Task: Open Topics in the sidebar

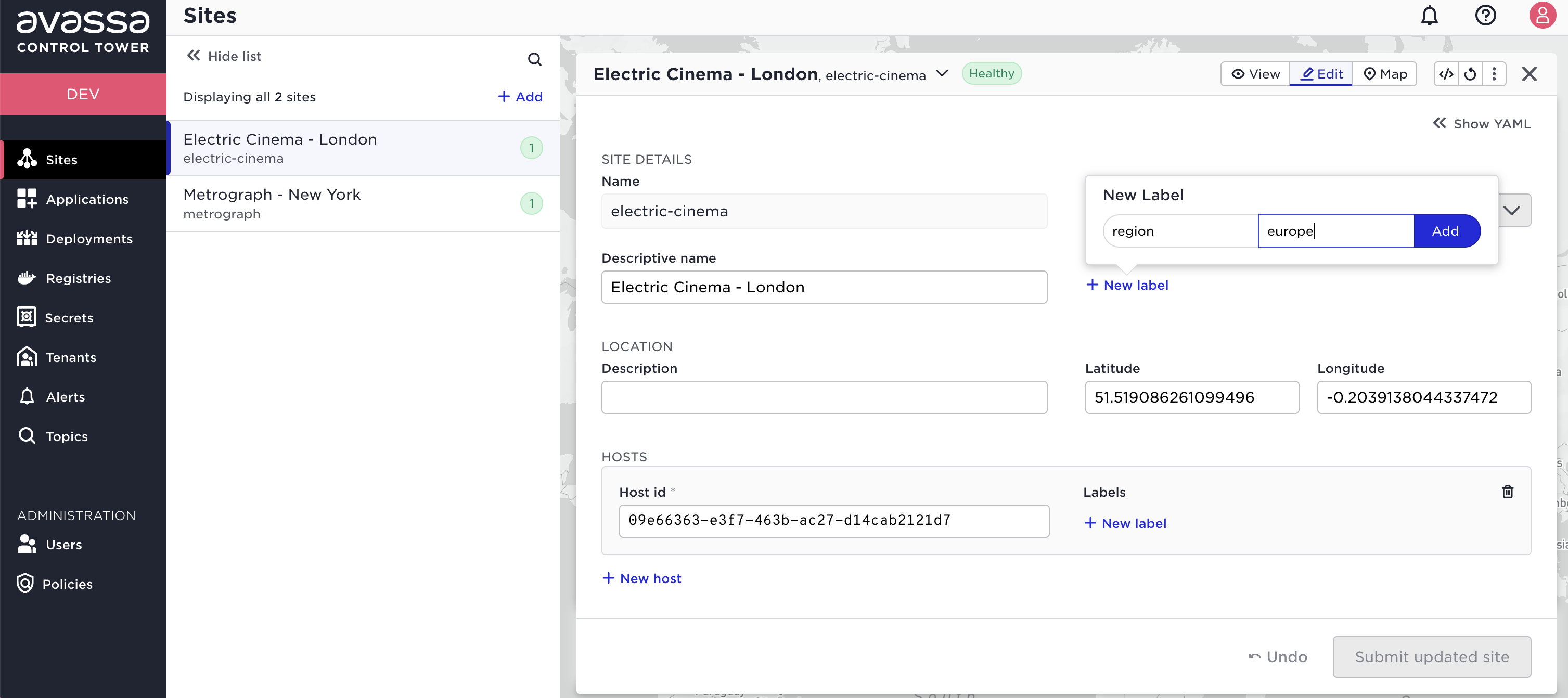Action: click(x=83, y=437)
